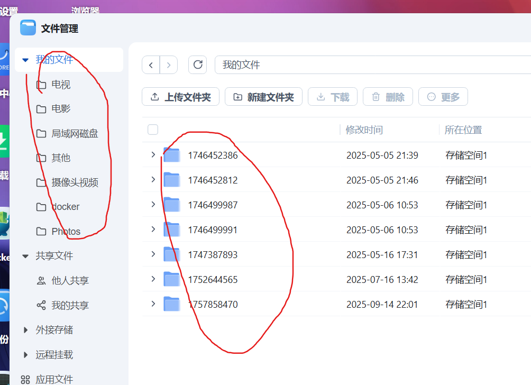Select 远程挂载 in the sidebar

(54, 354)
